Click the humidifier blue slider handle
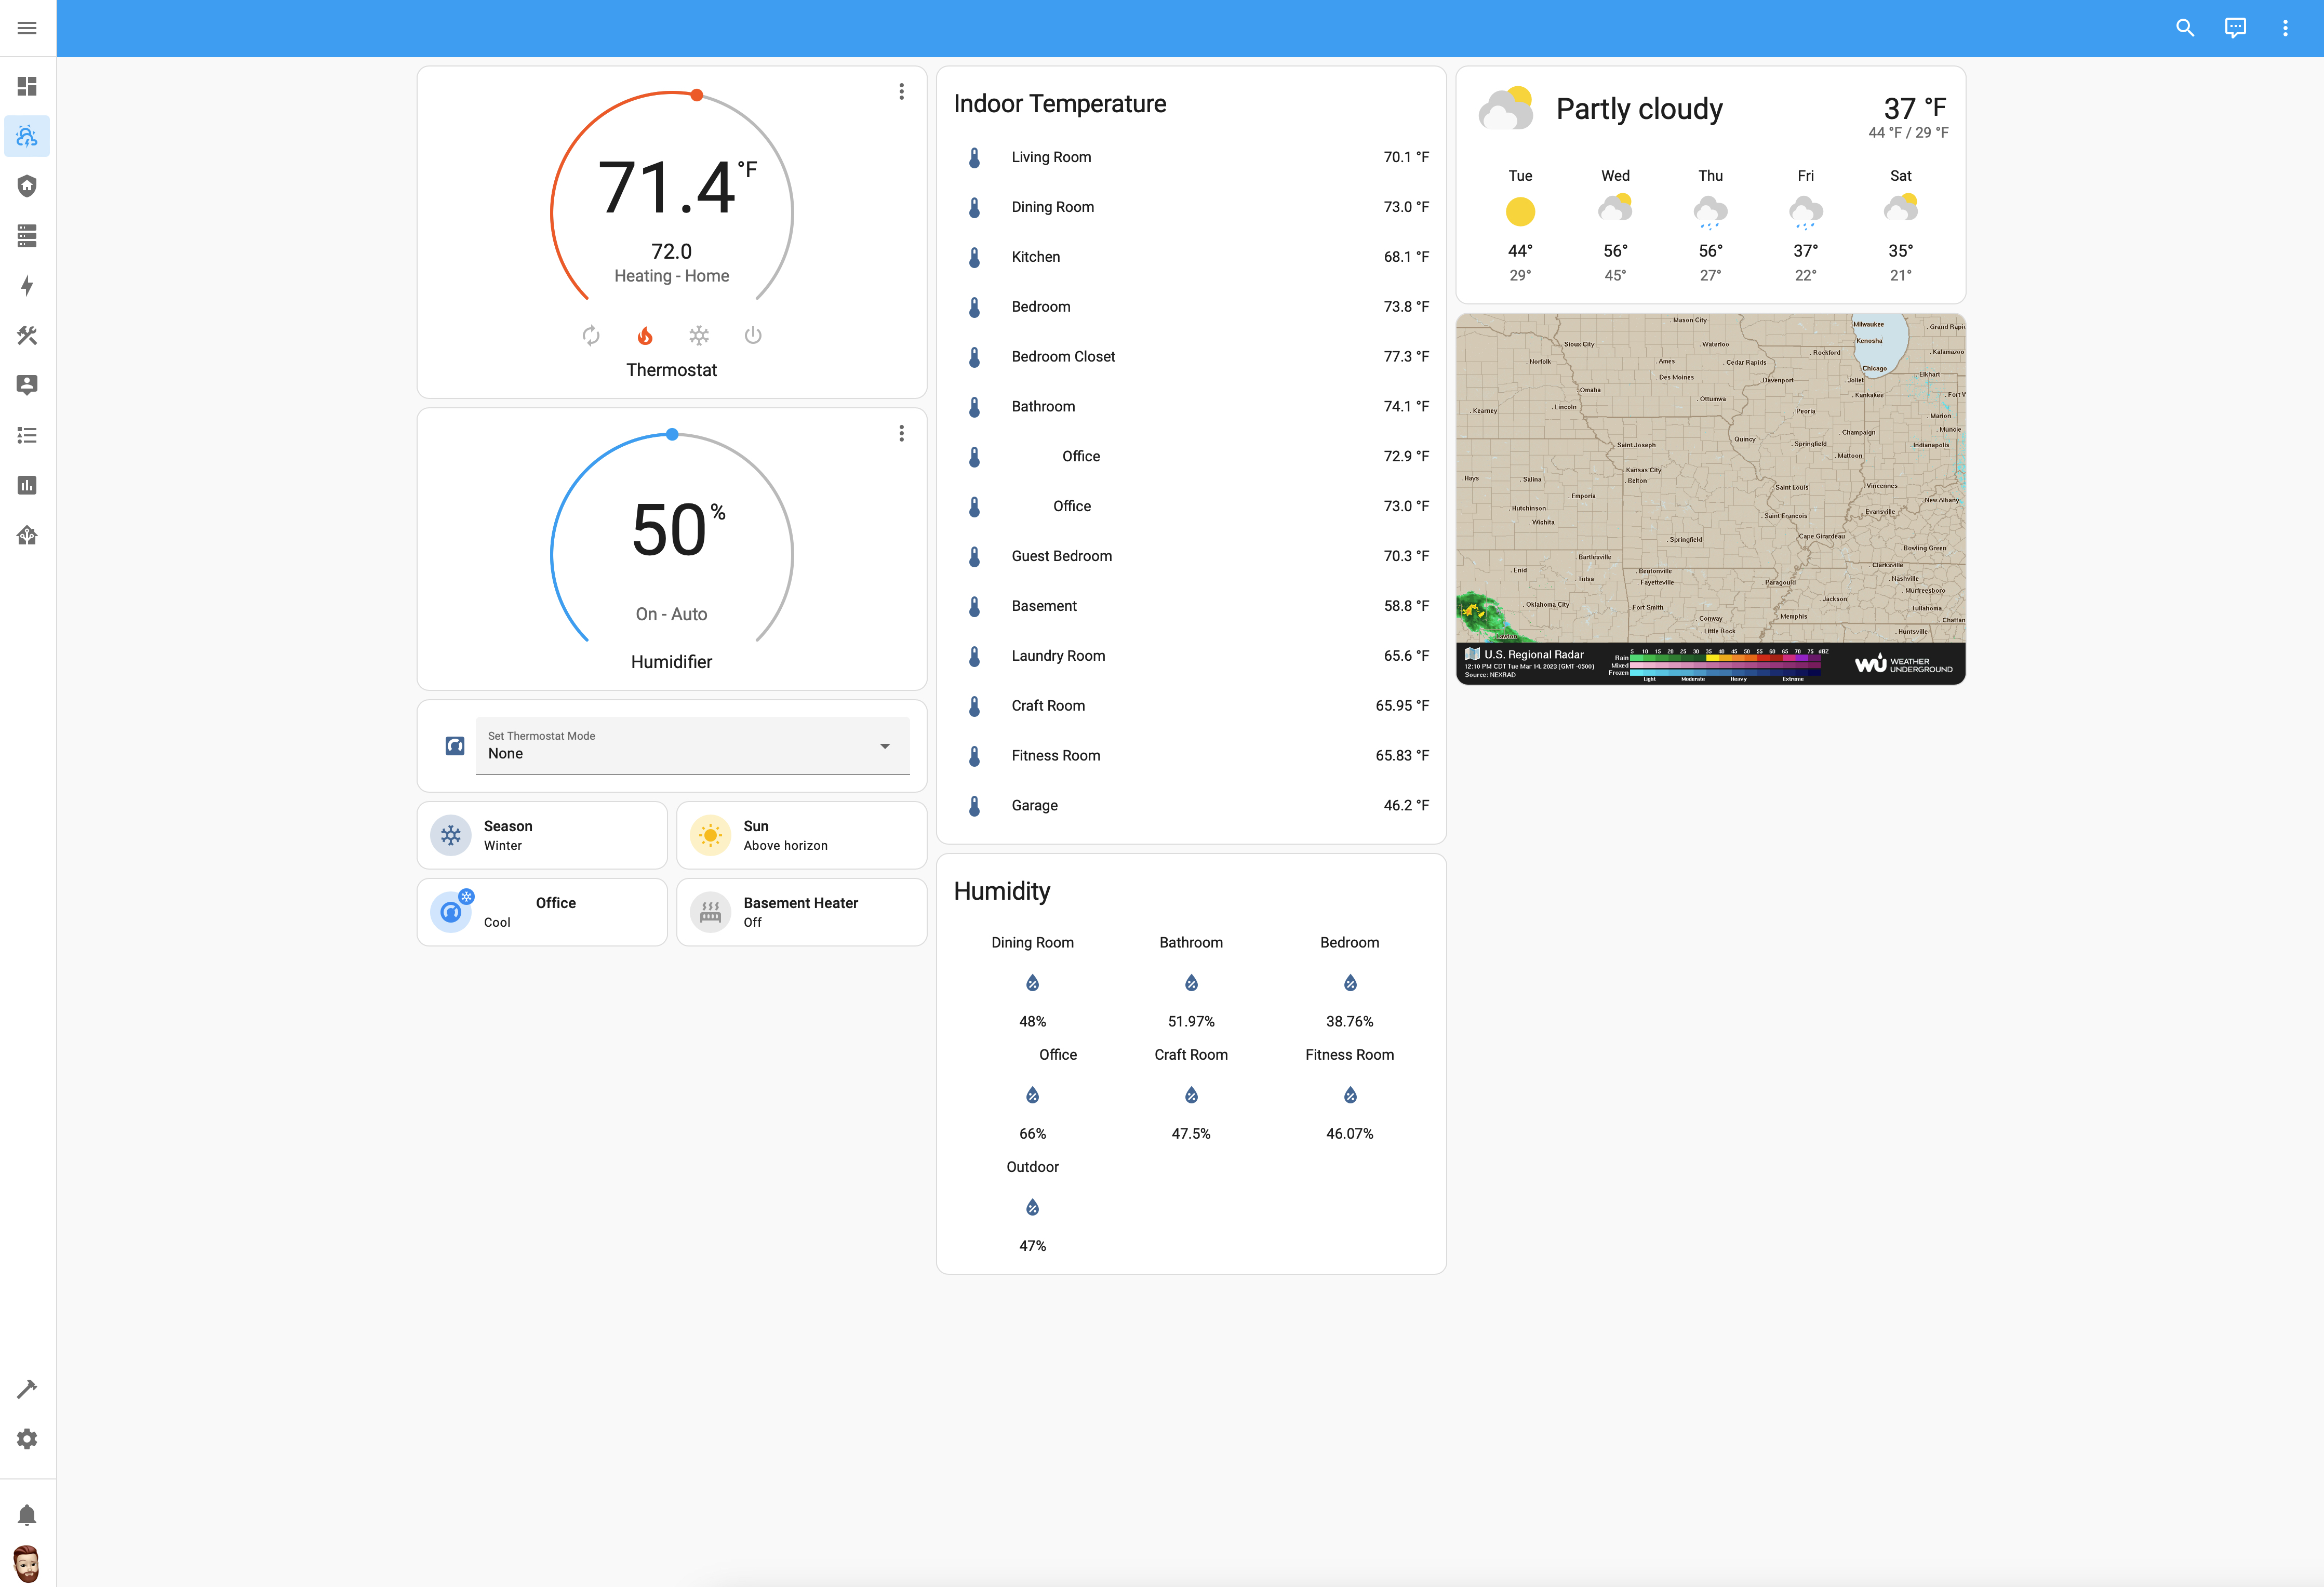The image size is (2324, 1587). (x=672, y=435)
